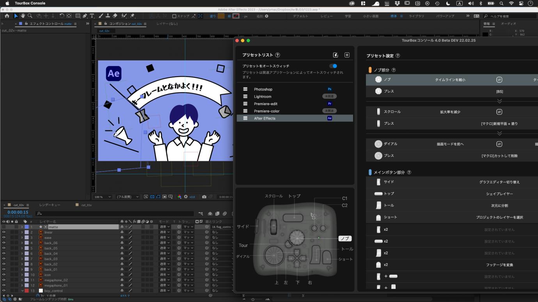Click the purple label color of the matte layer
This screenshot has height=302, width=538.
click(x=27, y=227)
